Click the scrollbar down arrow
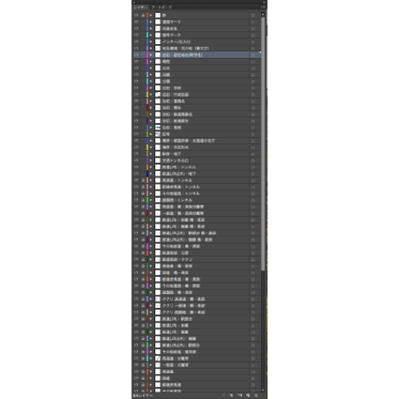399x399 pixels. [263, 390]
